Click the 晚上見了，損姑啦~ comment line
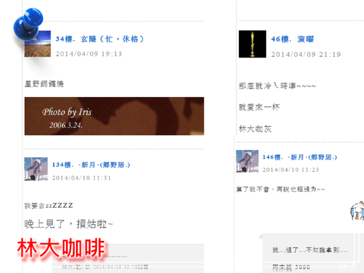Viewport: 364px width, 273px height. (69, 224)
